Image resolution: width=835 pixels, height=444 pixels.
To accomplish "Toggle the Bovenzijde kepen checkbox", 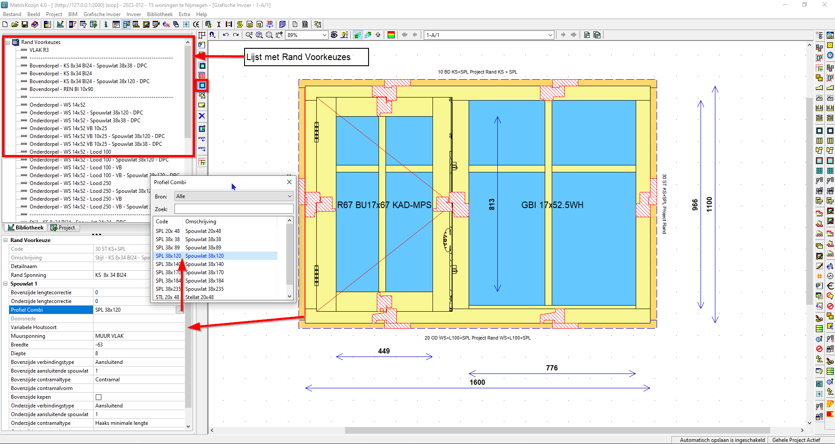I will point(98,397).
